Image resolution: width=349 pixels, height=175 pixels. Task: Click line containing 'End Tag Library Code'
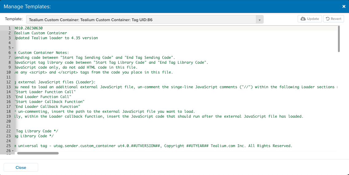tap(111, 63)
